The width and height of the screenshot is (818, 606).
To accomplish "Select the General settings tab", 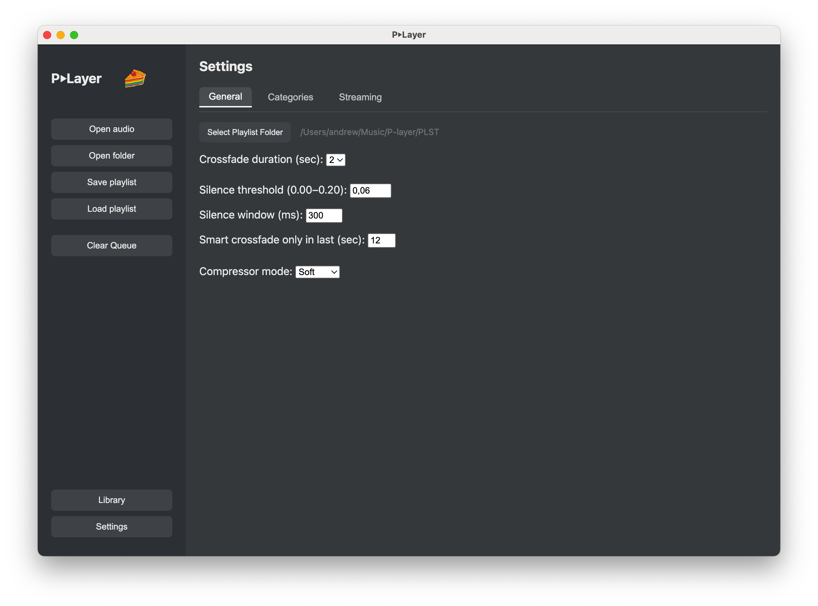I will [225, 97].
